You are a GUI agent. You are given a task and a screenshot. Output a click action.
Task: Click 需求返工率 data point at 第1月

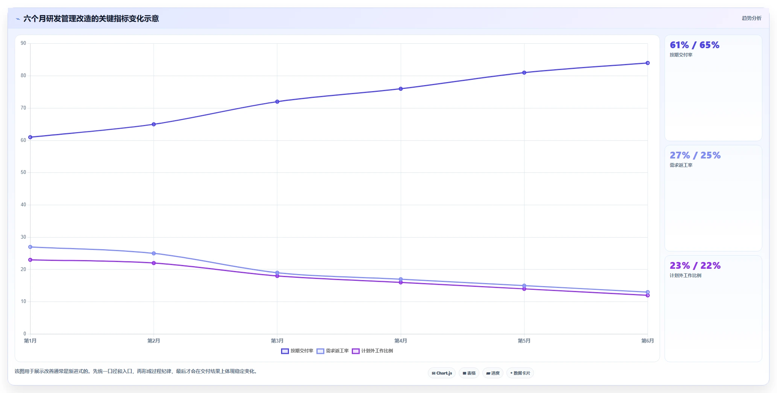30,247
